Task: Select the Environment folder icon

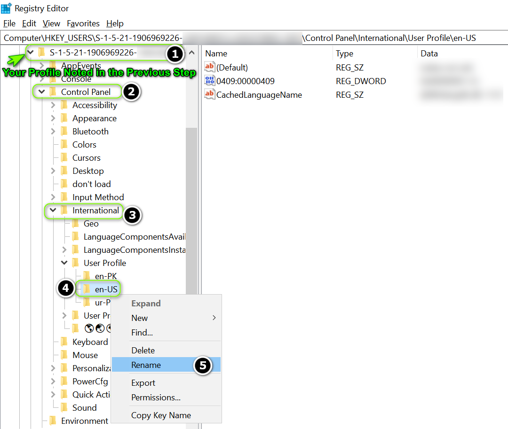Action: (53, 421)
